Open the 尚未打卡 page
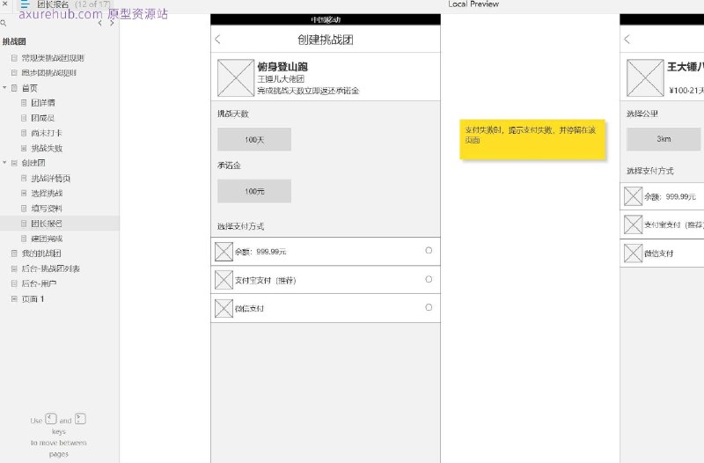This screenshot has height=463, width=704. [x=47, y=133]
